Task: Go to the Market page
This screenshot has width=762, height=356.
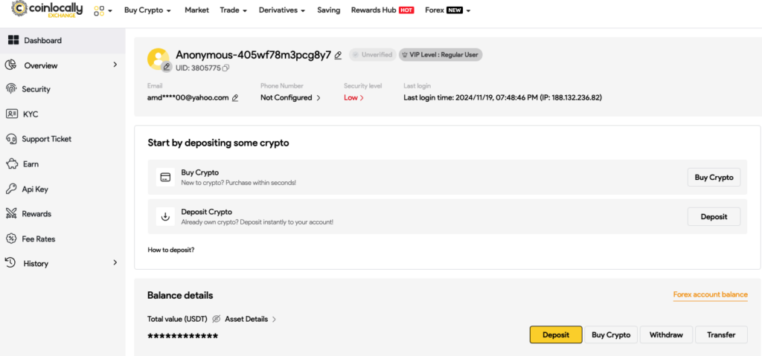Action: point(196,10)
